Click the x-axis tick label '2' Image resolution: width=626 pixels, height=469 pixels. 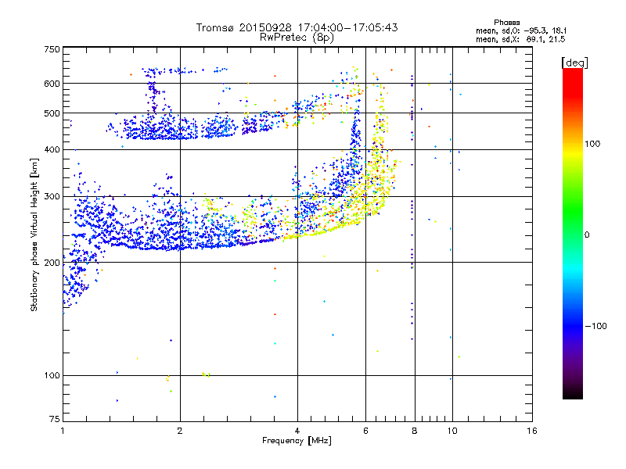[180, 431]
